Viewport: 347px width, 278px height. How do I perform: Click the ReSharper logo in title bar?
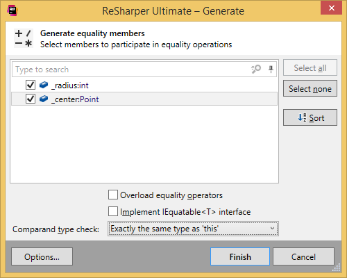(12, 10)
